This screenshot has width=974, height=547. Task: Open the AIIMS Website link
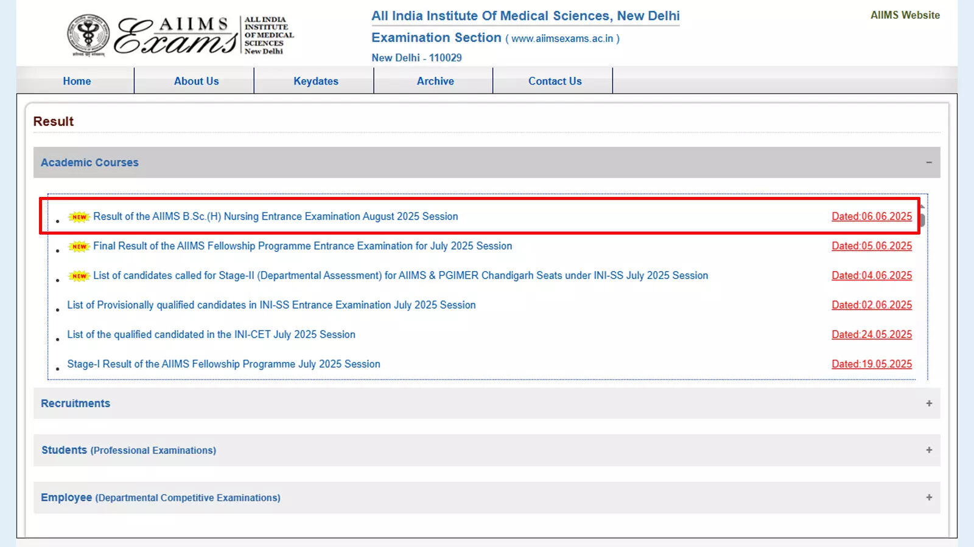coord(905,15)
